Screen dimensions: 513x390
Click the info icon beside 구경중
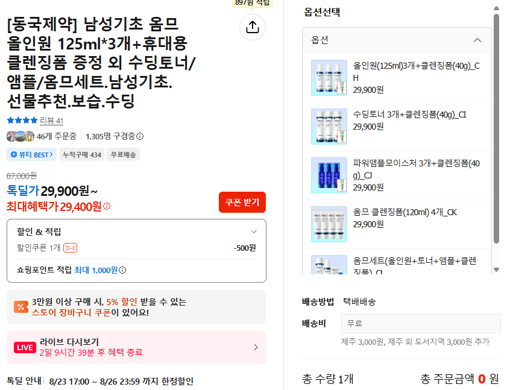pyautogui.click(x=140, y=136)
